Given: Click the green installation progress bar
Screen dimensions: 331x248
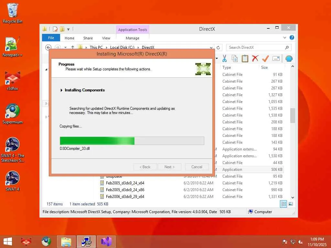Looking at the screenshot, I should (x=132, y=141).
